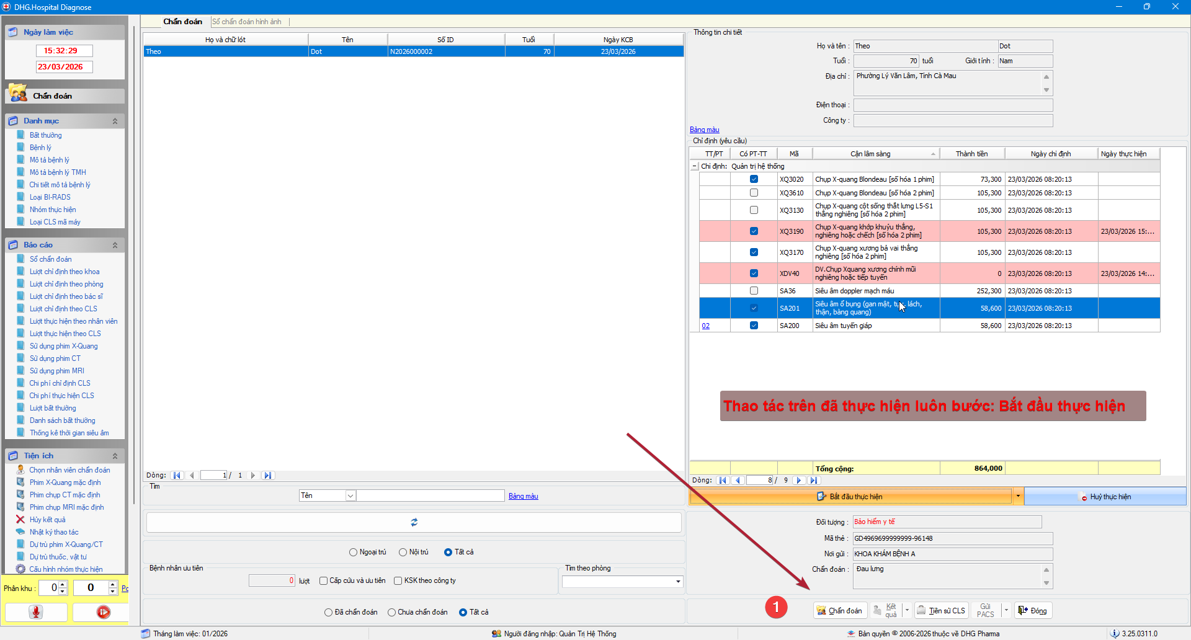This screenshot has height=640, width=1191.
Task: Click the search text input beside Tên
Action: point(430,496)
